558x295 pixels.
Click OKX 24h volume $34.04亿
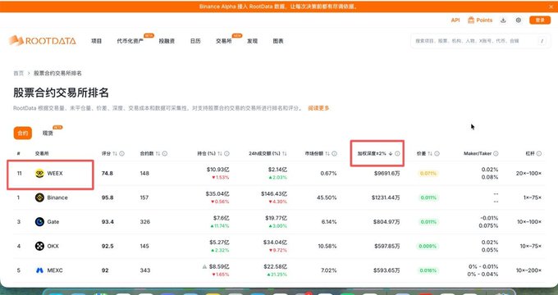(x=275, y=242)
